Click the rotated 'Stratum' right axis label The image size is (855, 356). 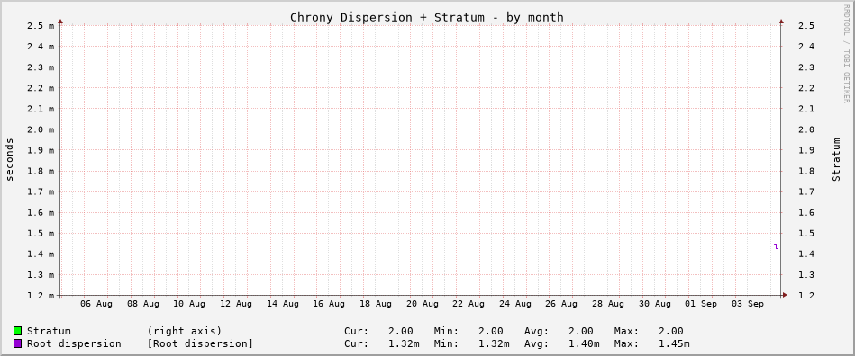836,159
